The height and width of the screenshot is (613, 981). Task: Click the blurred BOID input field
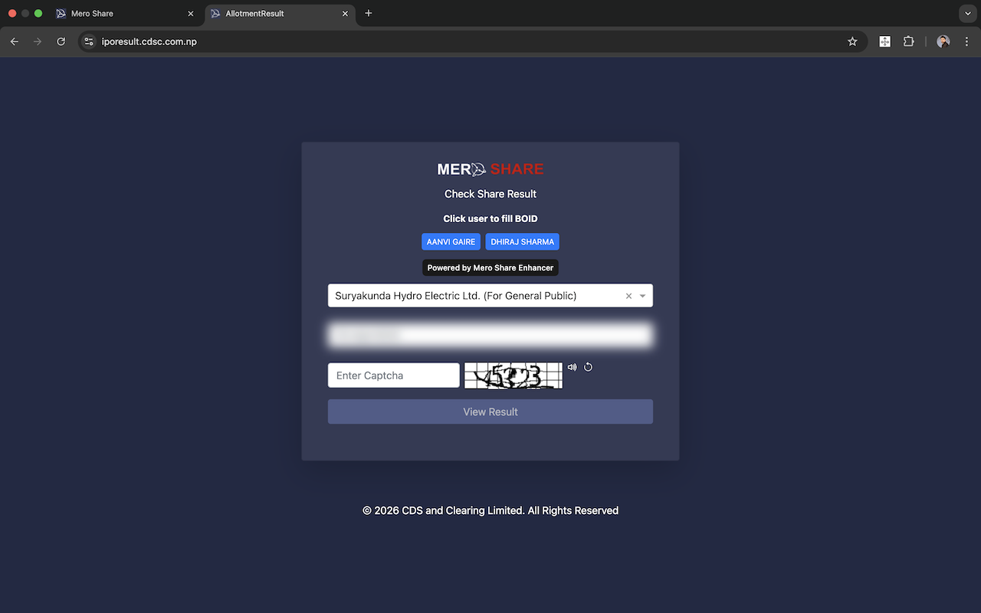coord(490,336)
